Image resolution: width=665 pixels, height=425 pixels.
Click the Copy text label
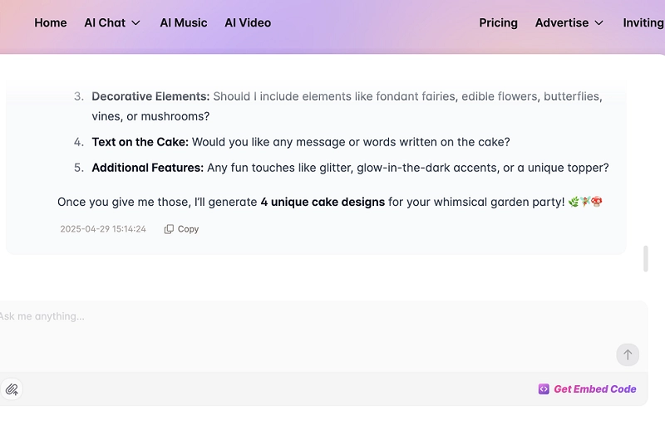click(189, 229)
